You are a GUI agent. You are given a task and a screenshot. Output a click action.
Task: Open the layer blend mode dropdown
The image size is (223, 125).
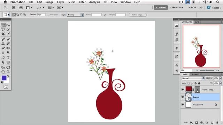193,78
